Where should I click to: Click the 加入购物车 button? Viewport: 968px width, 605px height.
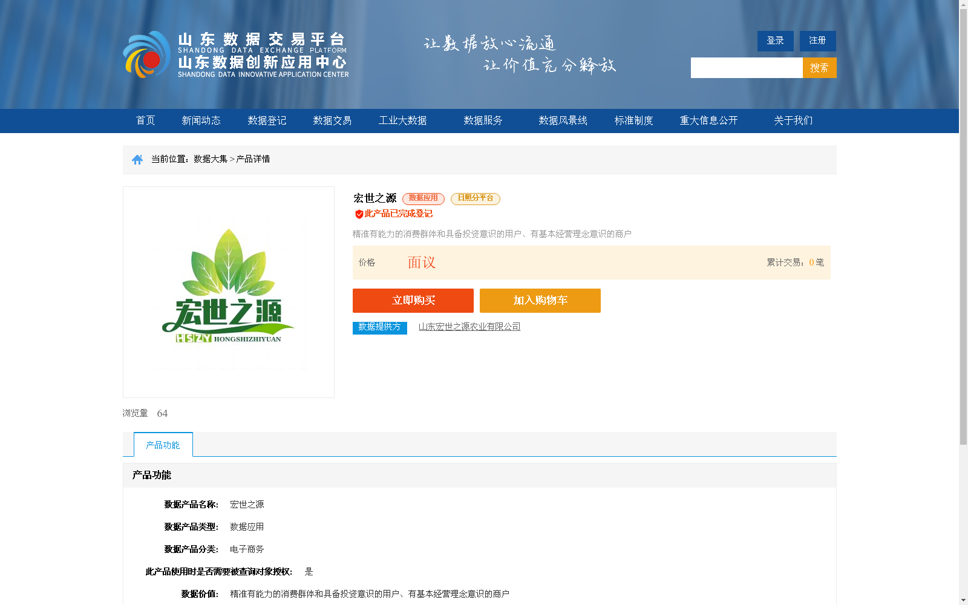(540, 301)
